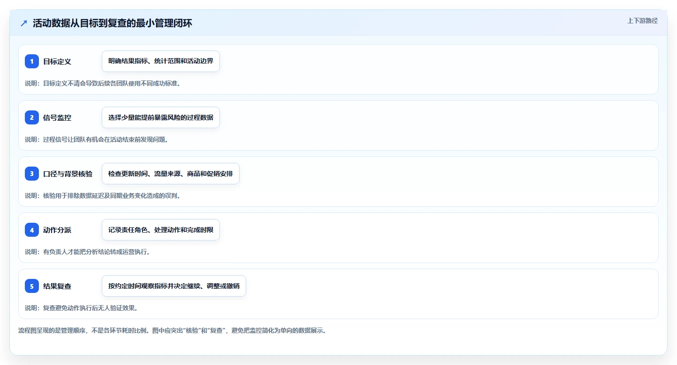Click the note 核验用于排除数据延迟及同期业务变化造成的误判
677x365 pixels.
(x=103, y=196)
